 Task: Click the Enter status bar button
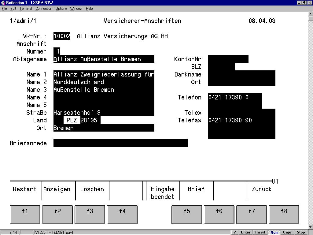[245, 232]
